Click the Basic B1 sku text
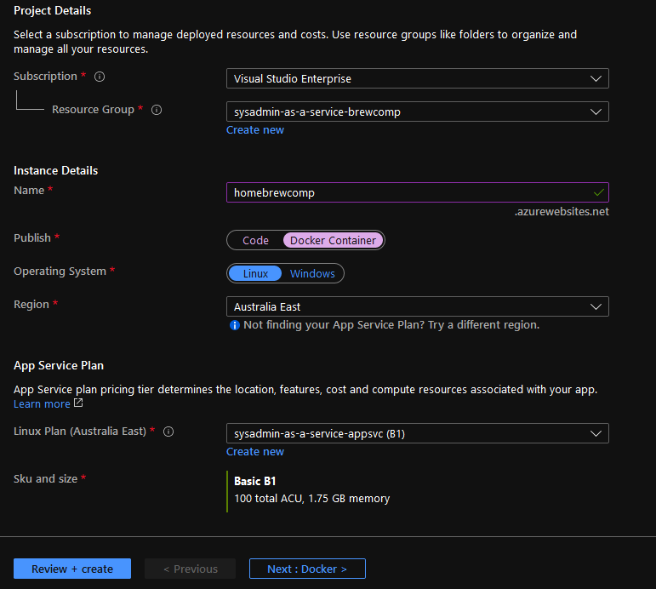656x589 pixels. pyautogui.click(x=255, y=482)
